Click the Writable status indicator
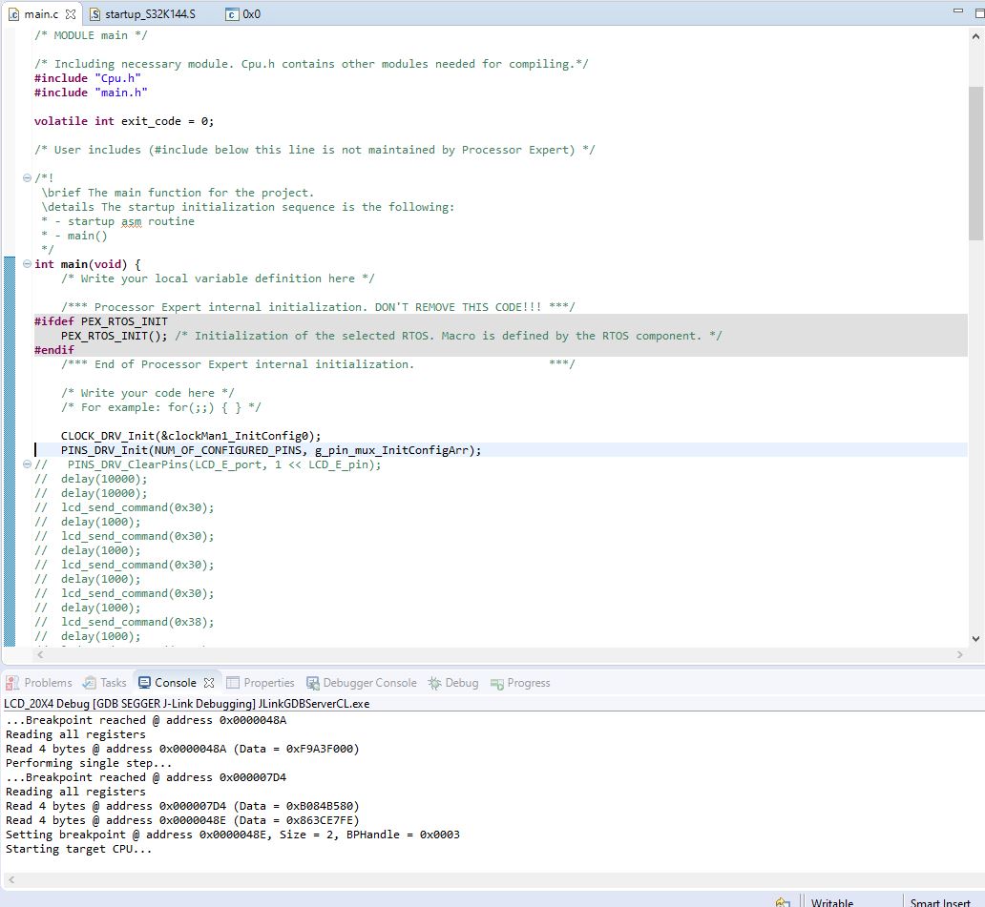 (x=832, y=901)
